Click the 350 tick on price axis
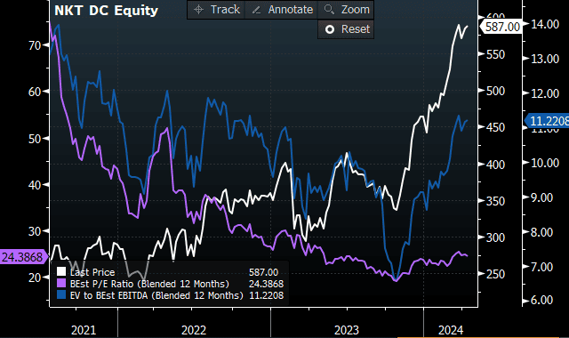Screen dimensions: 569x338 click(496, 201)
